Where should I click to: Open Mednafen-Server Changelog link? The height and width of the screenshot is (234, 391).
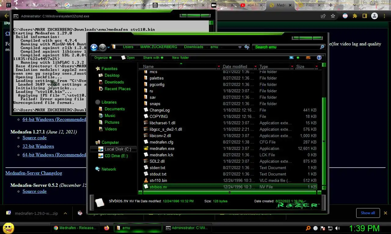click(34, 173)
